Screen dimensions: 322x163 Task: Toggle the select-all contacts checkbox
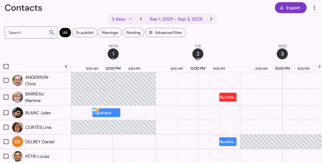[6, 66]
